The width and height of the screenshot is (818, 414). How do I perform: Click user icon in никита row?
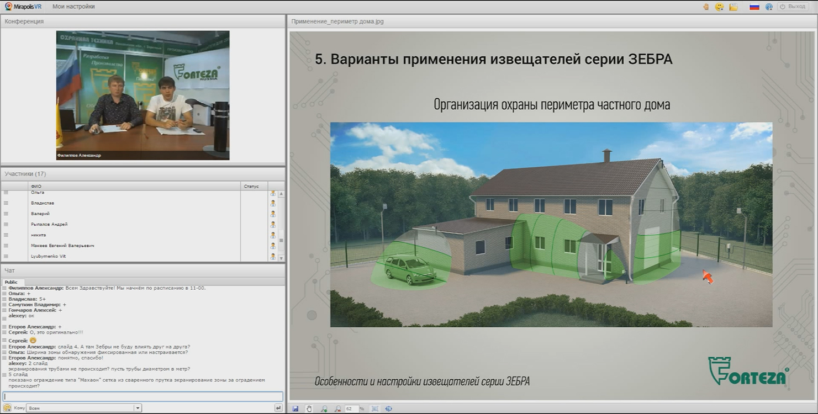coord(273,235)
